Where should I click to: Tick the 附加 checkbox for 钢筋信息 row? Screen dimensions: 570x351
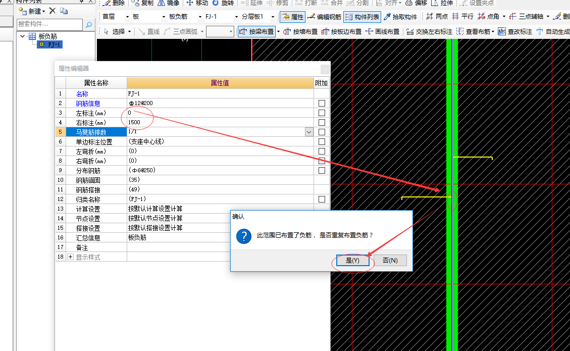coord(322,104)
